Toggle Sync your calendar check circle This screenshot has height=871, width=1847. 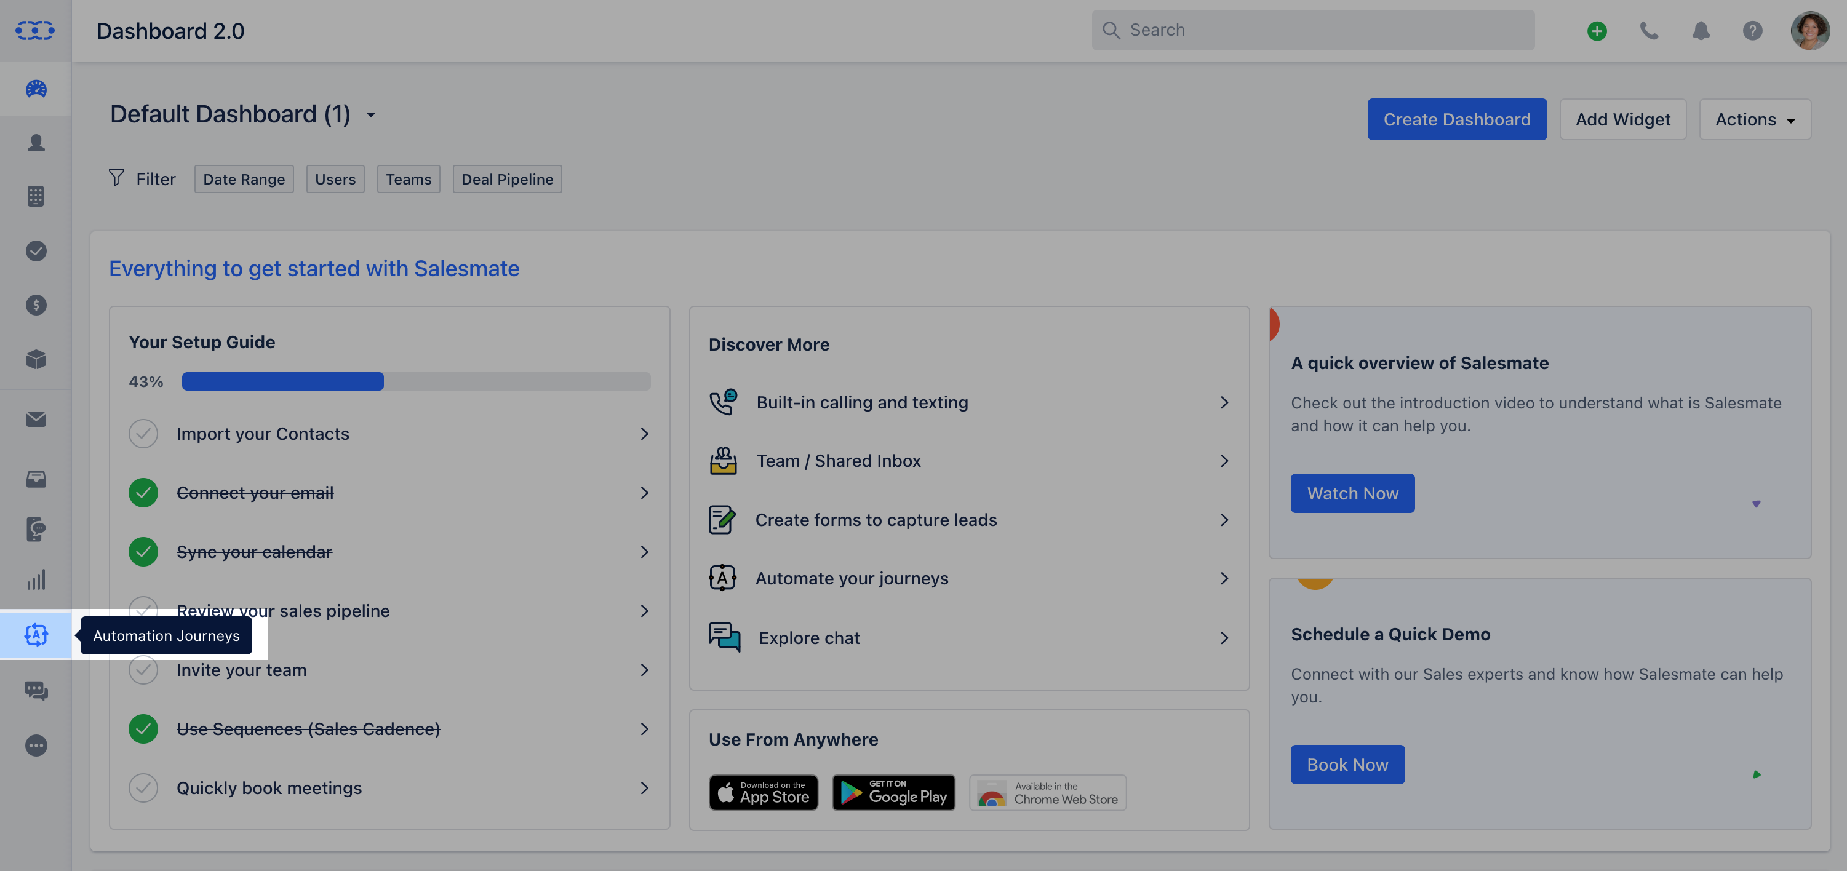click(x=143, y=551)
